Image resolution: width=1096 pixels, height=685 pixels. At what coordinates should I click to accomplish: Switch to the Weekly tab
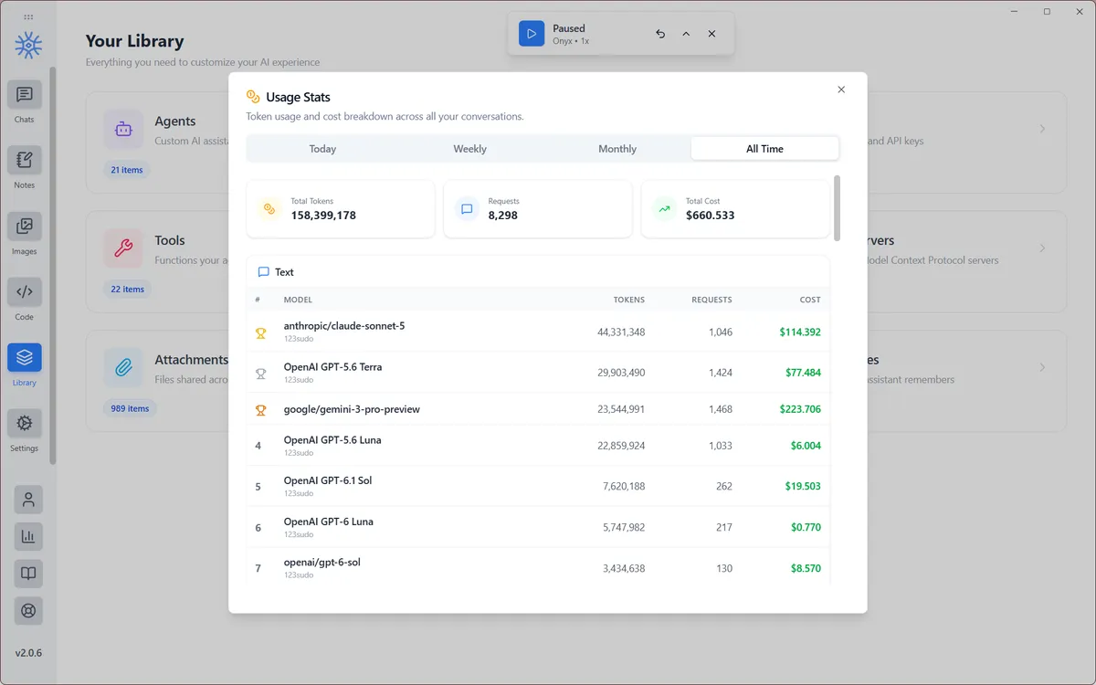click(x=470, y=149)
